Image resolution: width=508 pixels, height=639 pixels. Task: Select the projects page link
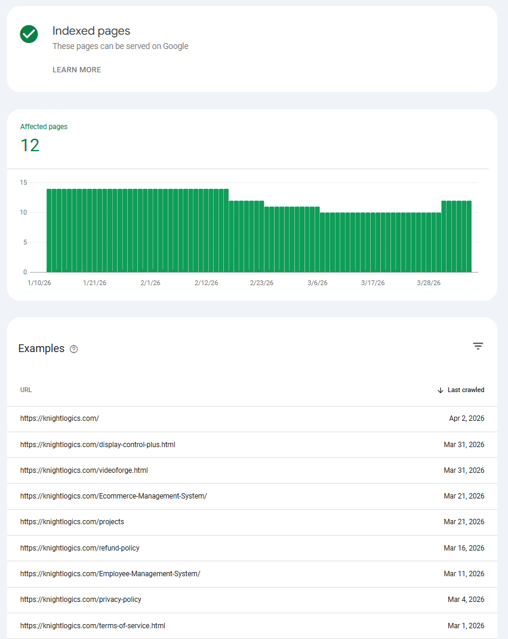(72, 521)
